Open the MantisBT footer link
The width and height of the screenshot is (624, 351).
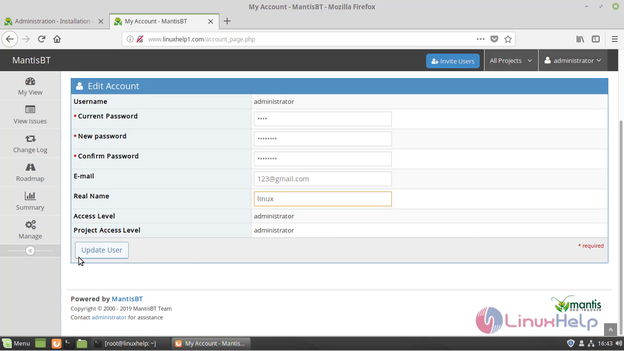point(127,299)
